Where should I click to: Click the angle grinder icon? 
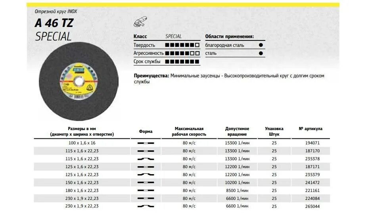(140, 22)
